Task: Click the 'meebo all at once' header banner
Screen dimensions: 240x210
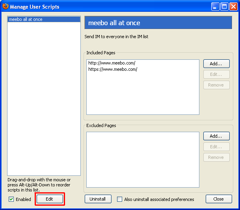Action: coord(158,22)
